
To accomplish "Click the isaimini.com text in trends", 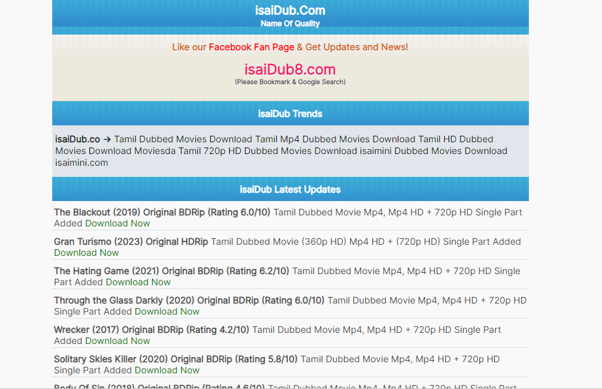I will tap(82, 163).
